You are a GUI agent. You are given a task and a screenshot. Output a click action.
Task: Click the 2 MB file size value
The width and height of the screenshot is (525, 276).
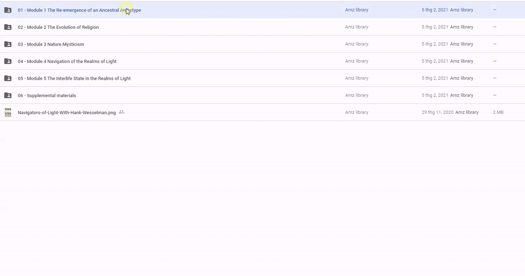[498, 112]
